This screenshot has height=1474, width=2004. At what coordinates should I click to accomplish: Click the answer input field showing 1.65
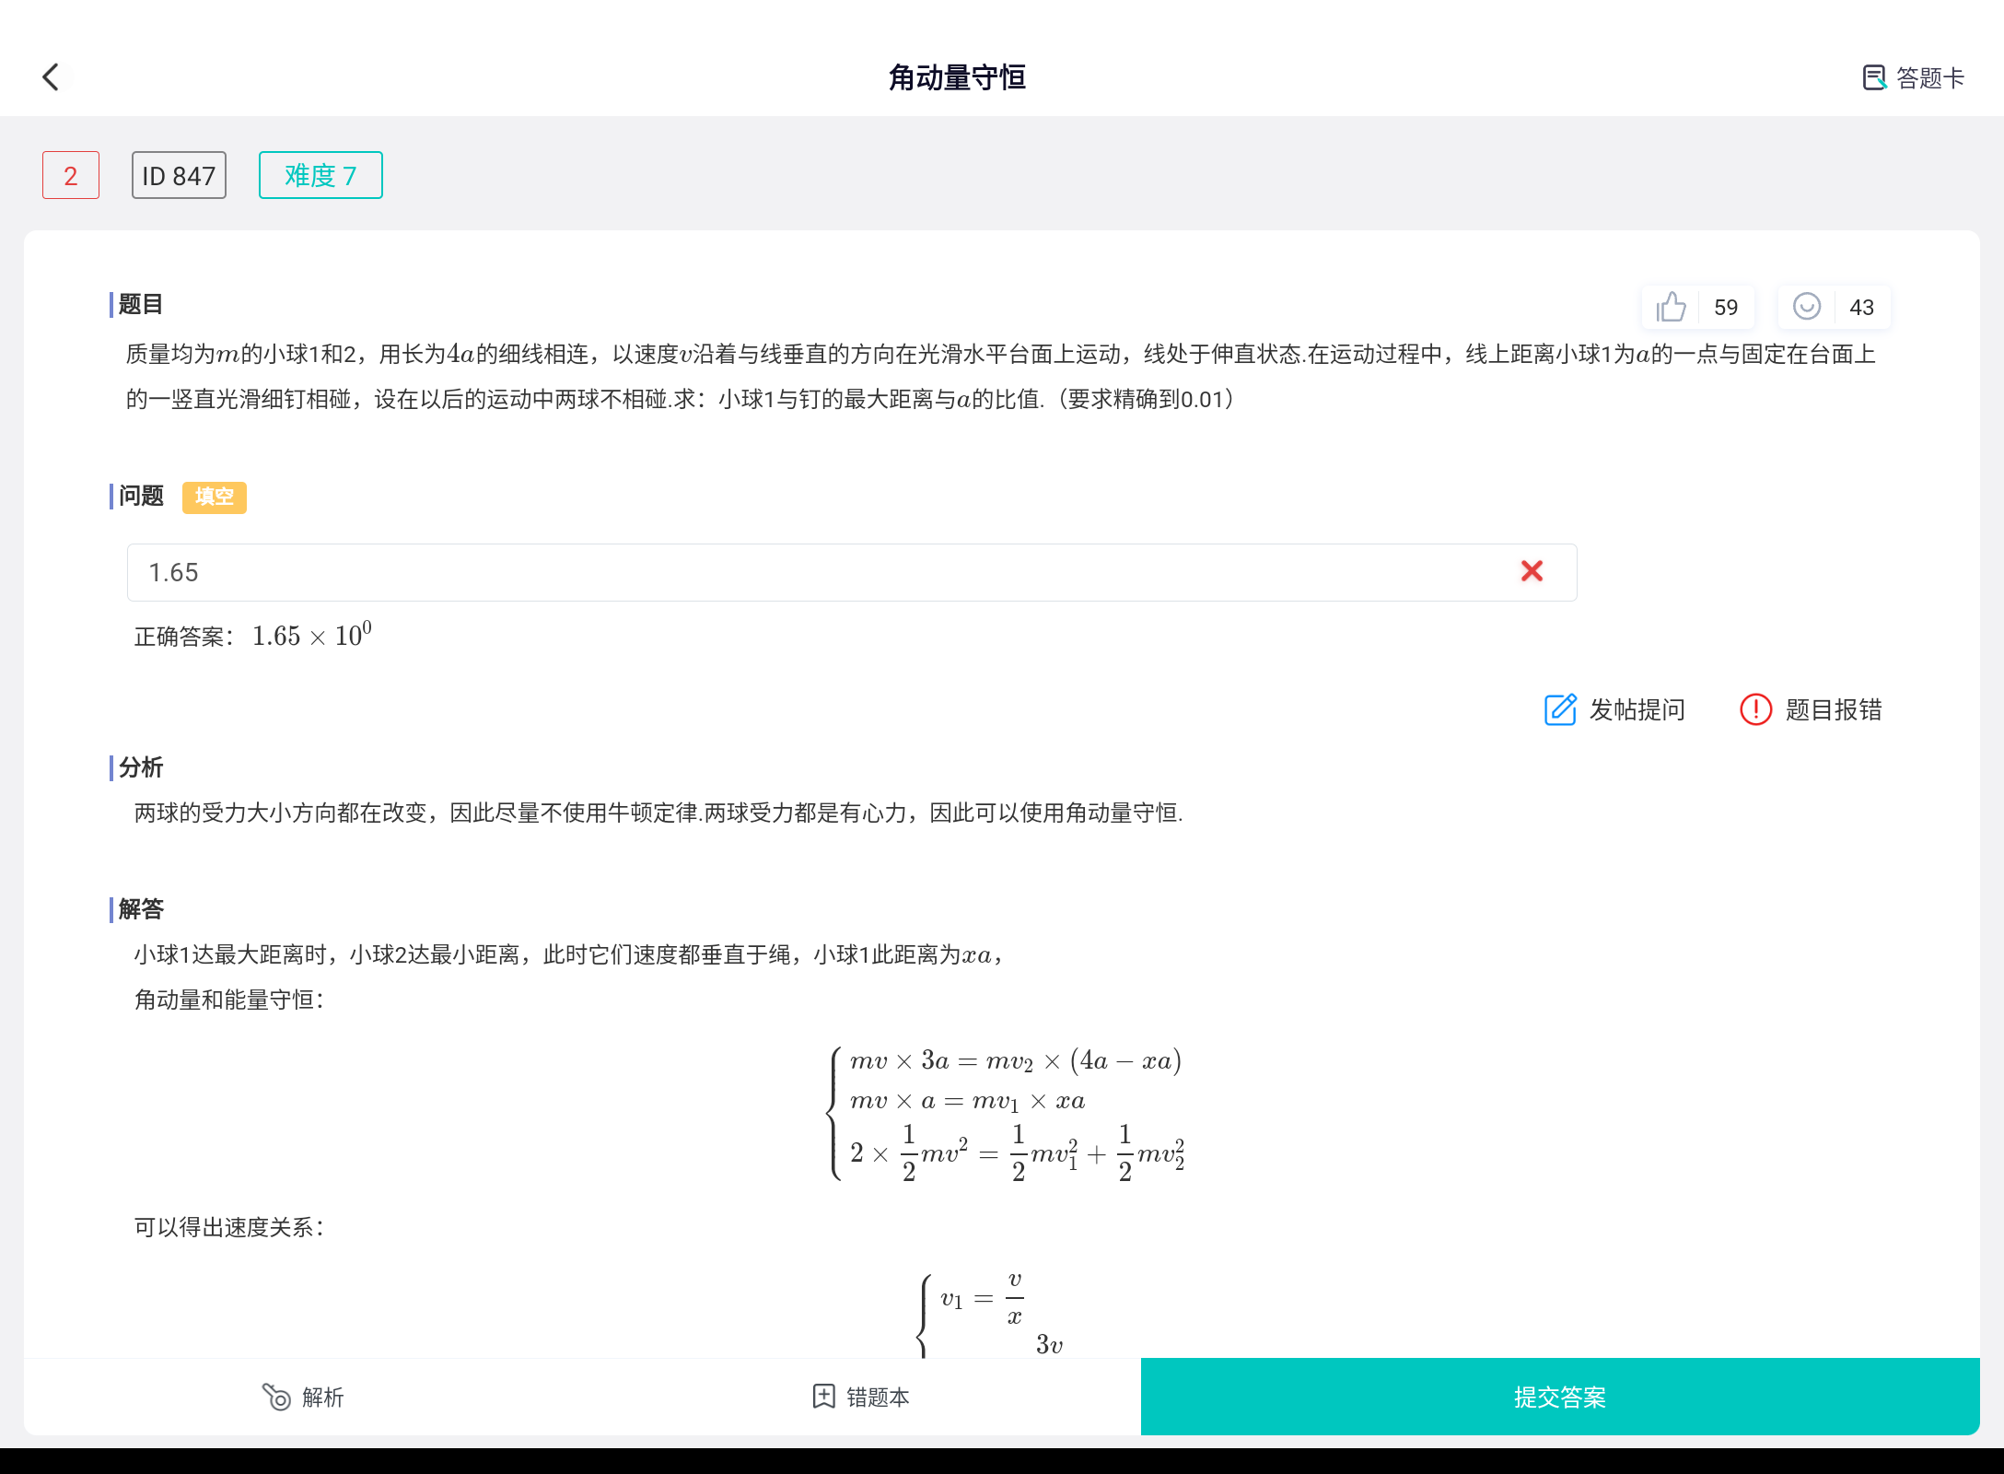(852, 572)
